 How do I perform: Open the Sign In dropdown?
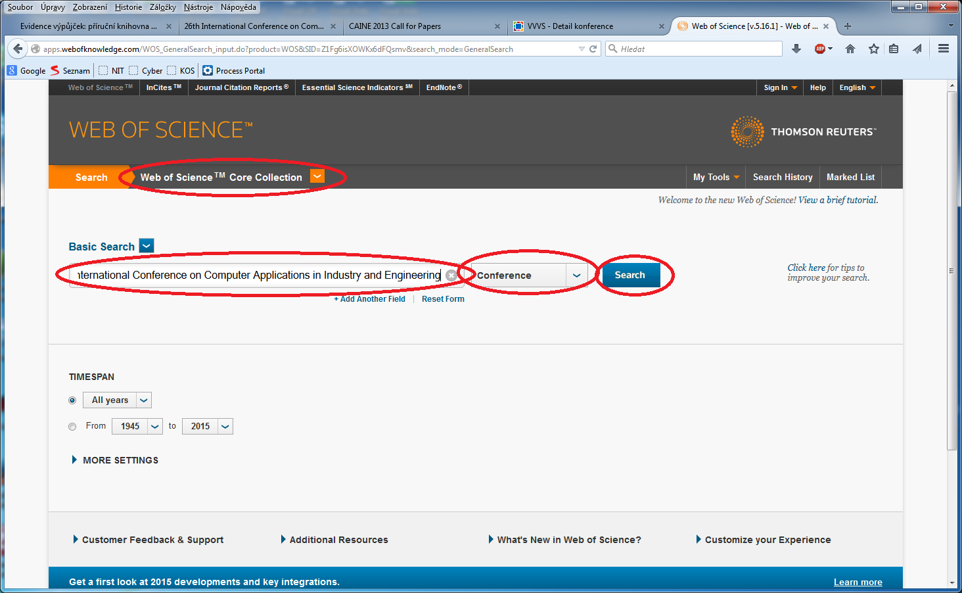click(x=780, y=87)
